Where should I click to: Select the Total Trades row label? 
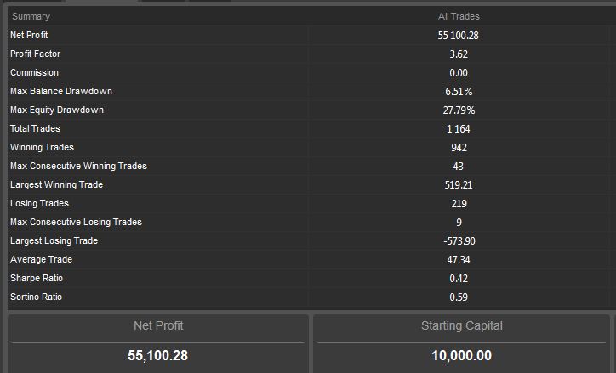[x=35, y=128]
